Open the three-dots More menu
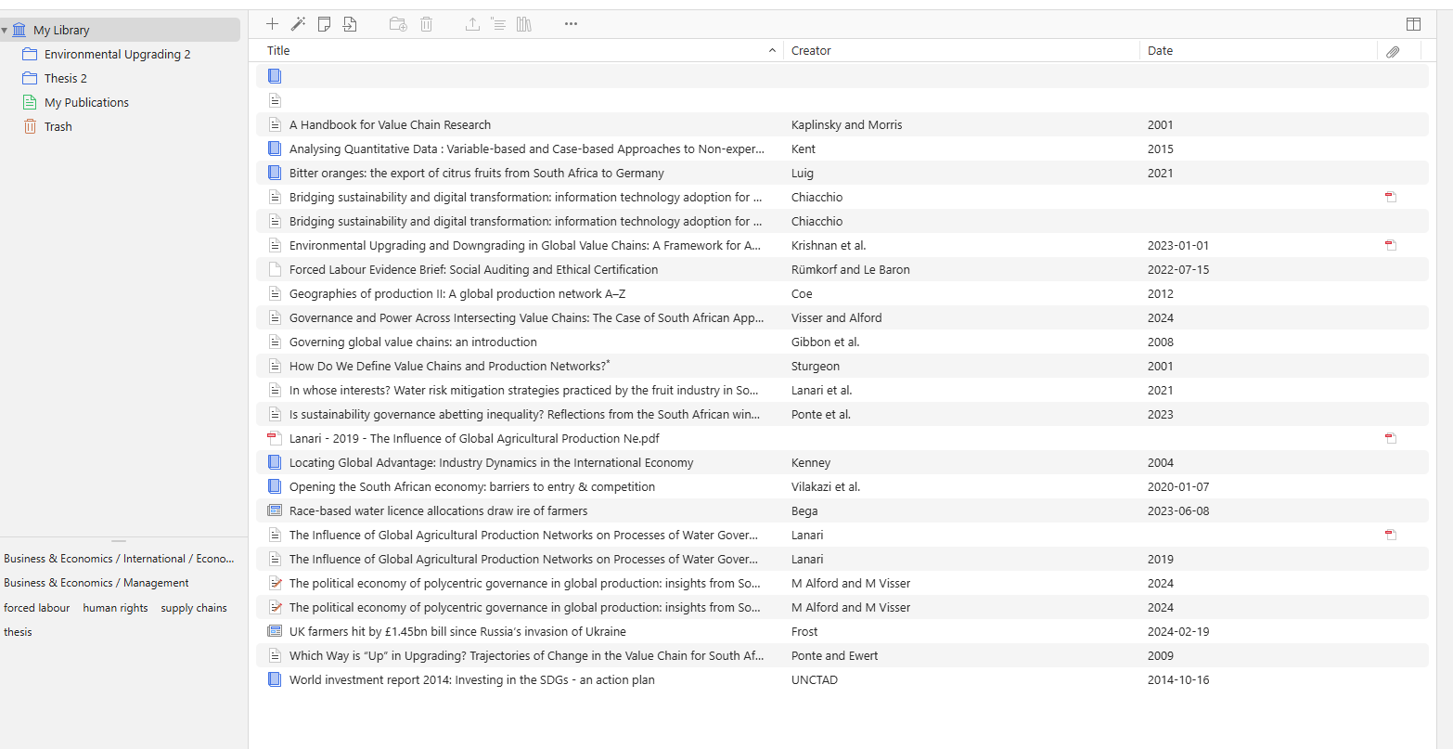 tap(571, 24)
